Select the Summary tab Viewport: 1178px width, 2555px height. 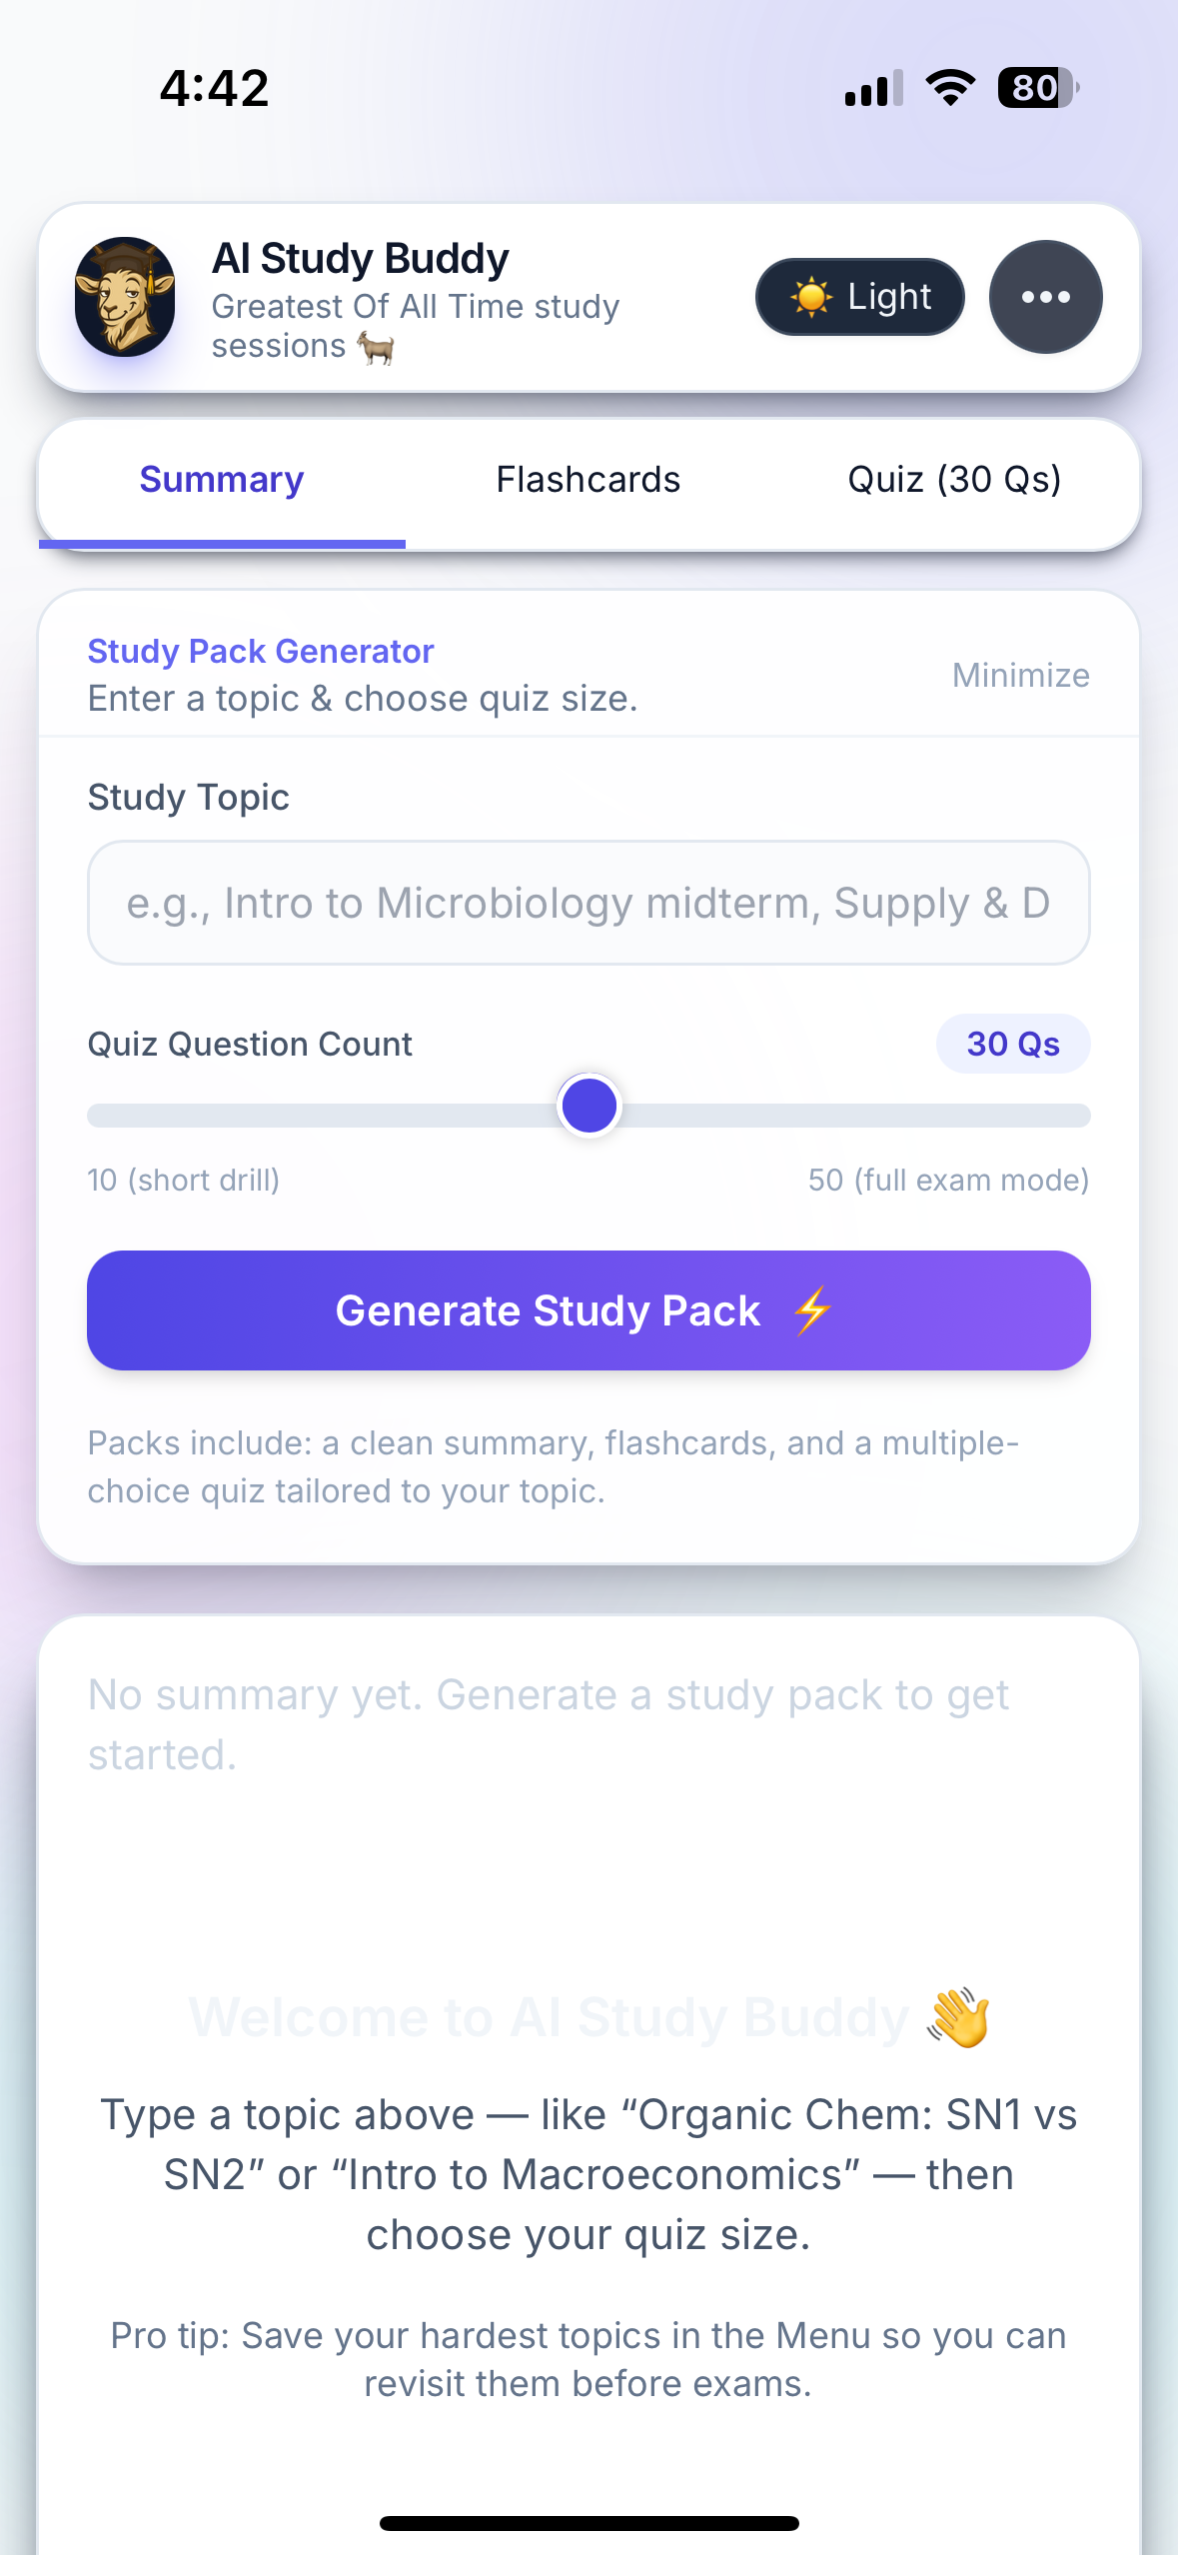point(221,480)
